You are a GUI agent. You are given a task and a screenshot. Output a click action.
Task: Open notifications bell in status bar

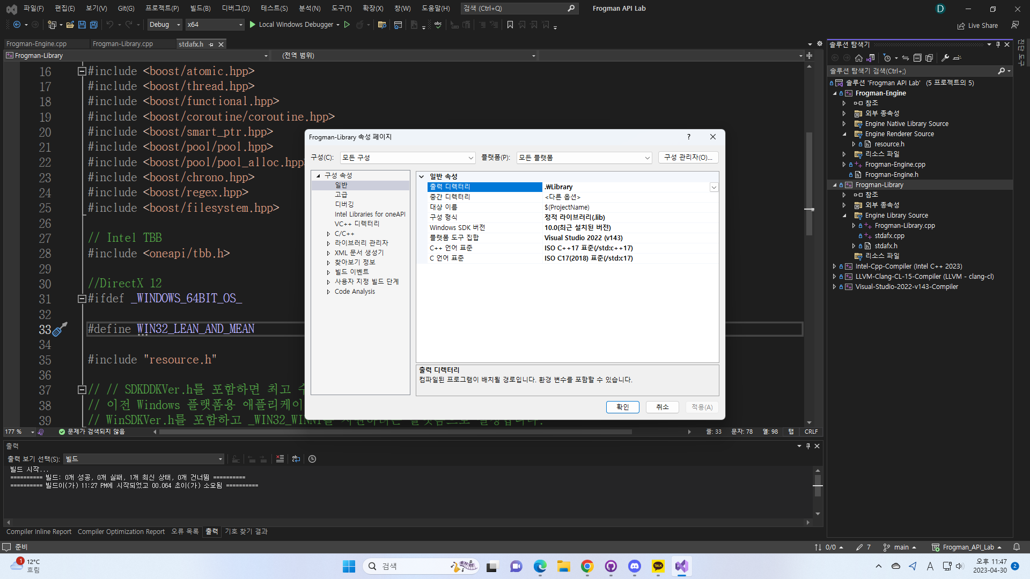[1017, 547]
